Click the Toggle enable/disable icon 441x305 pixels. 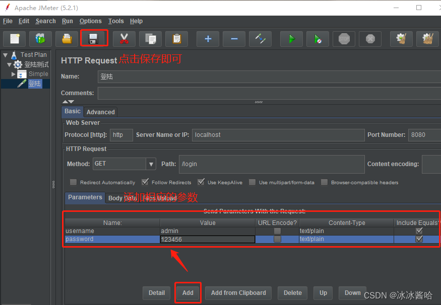[x=260, y=39]
